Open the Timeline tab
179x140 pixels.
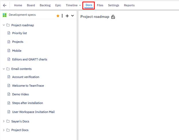click(72, 5)
